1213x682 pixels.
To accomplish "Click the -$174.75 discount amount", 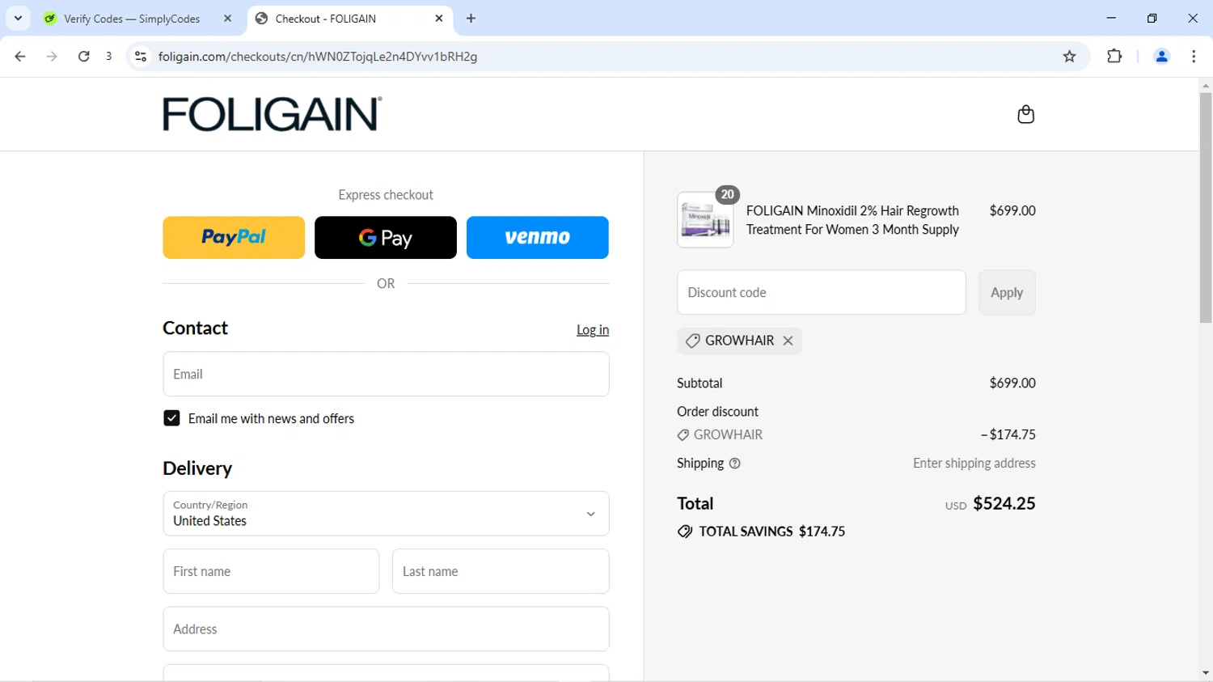I will click(x=1008, y=434).
